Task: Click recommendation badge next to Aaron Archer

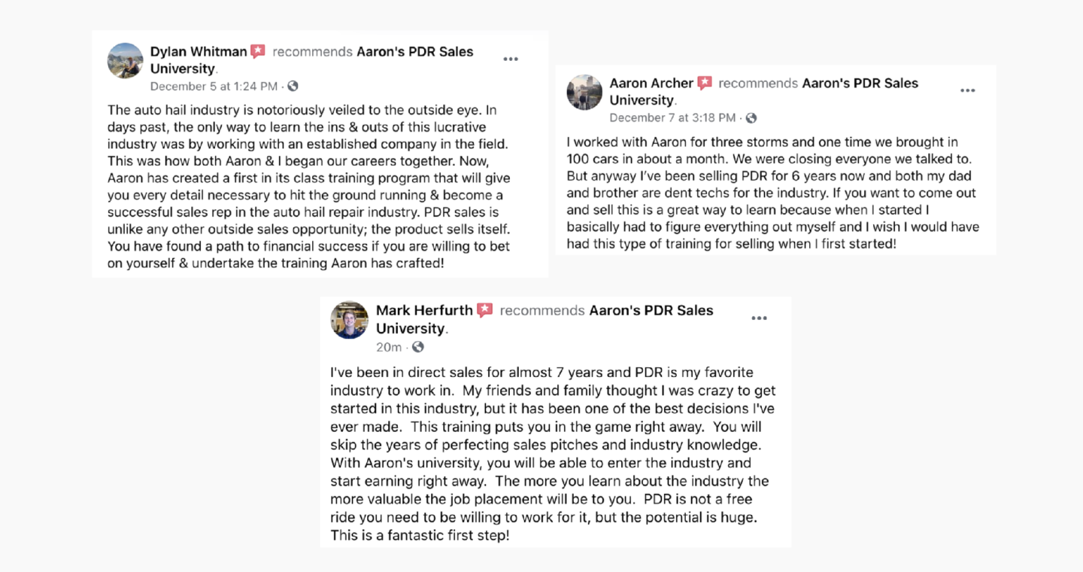Action: [705, 83]
